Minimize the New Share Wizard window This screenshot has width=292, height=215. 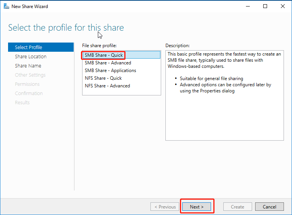pos(247,7)
